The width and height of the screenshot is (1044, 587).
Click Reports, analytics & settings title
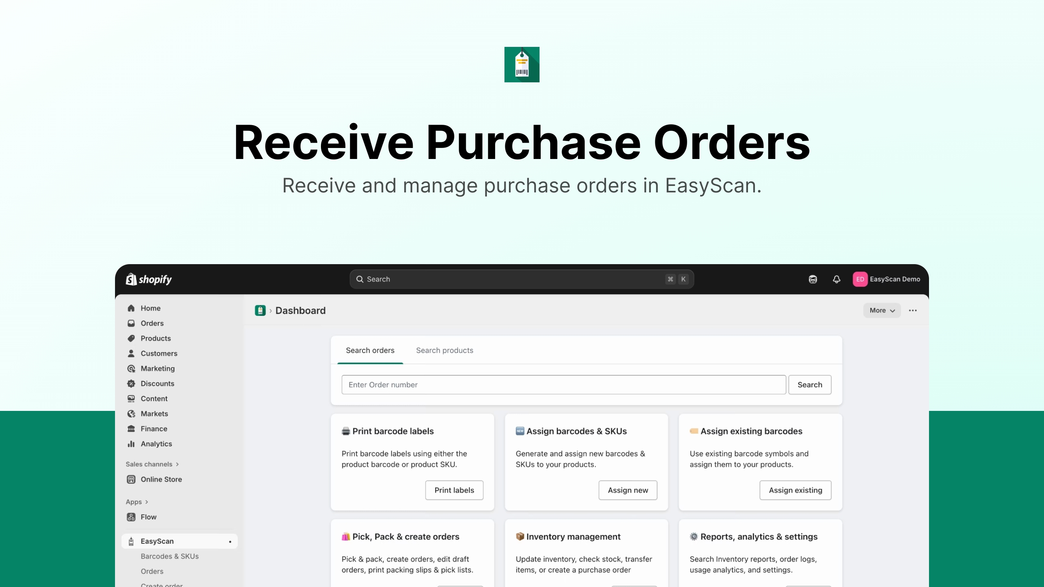click(759, 537)
